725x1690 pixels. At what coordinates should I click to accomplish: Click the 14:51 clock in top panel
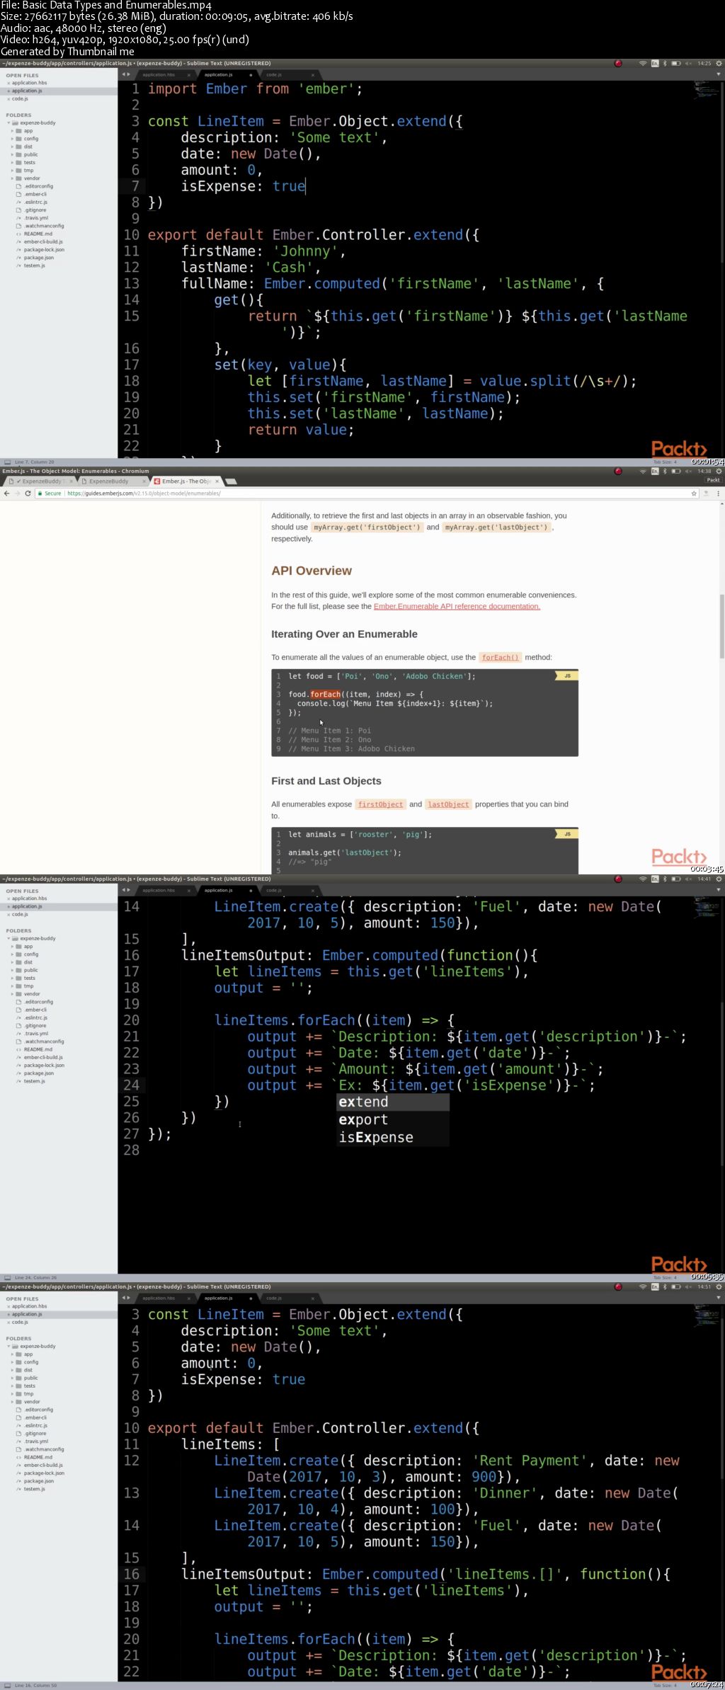click(704, 1287)
